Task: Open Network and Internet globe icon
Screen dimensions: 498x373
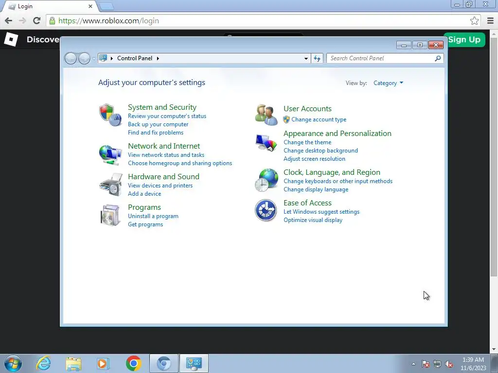Action: click(110, 155)
